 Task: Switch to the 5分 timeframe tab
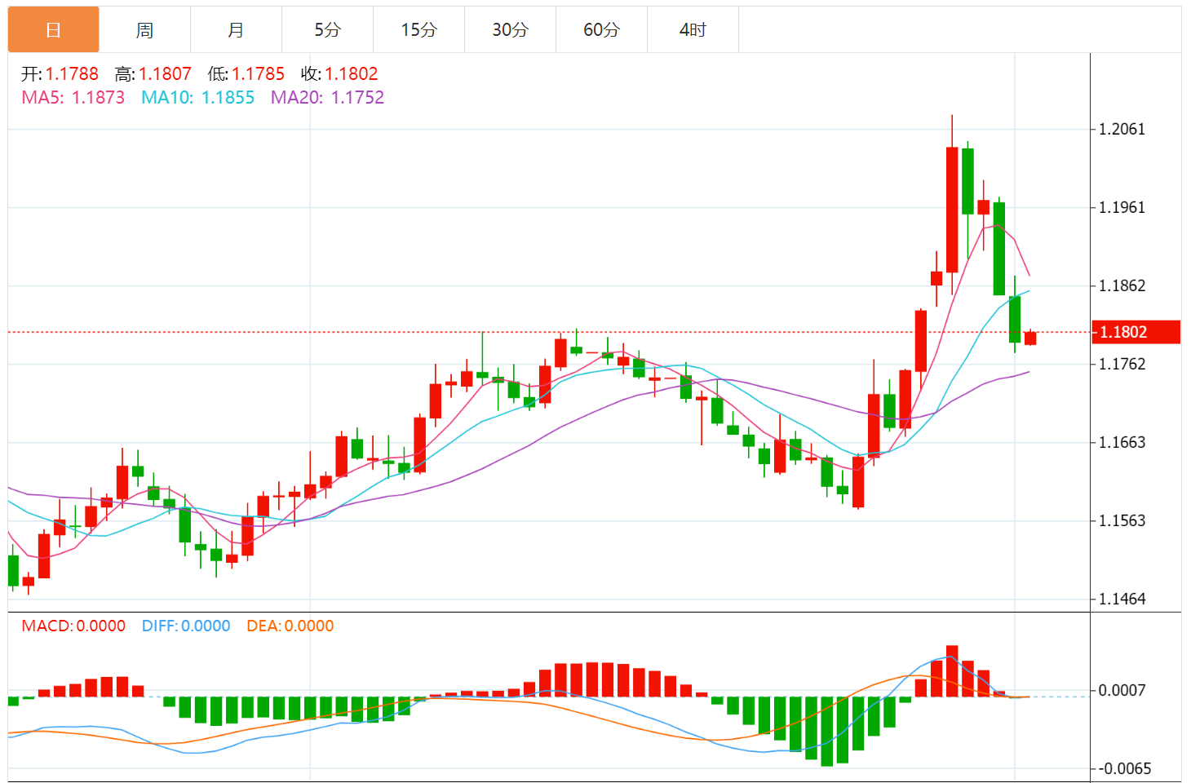327,30
